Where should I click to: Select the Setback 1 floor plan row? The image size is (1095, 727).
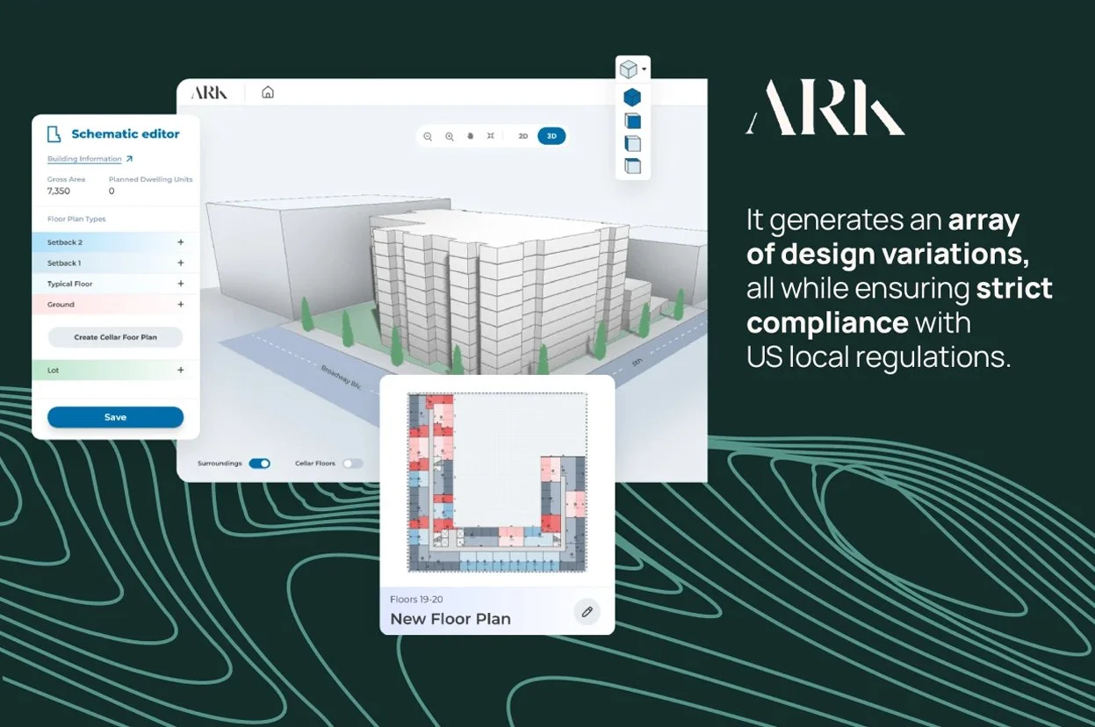point(116,263)
